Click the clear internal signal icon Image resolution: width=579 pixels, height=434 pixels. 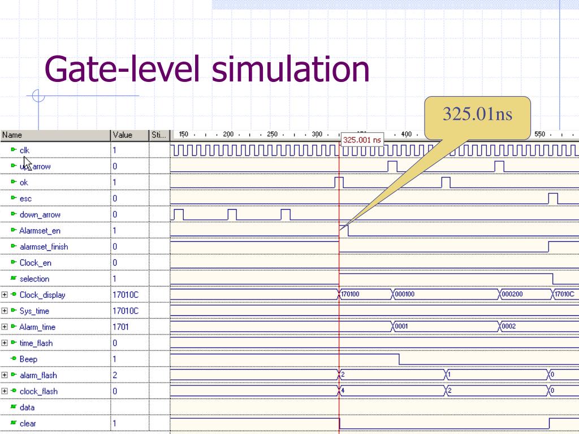click(14, 423)
